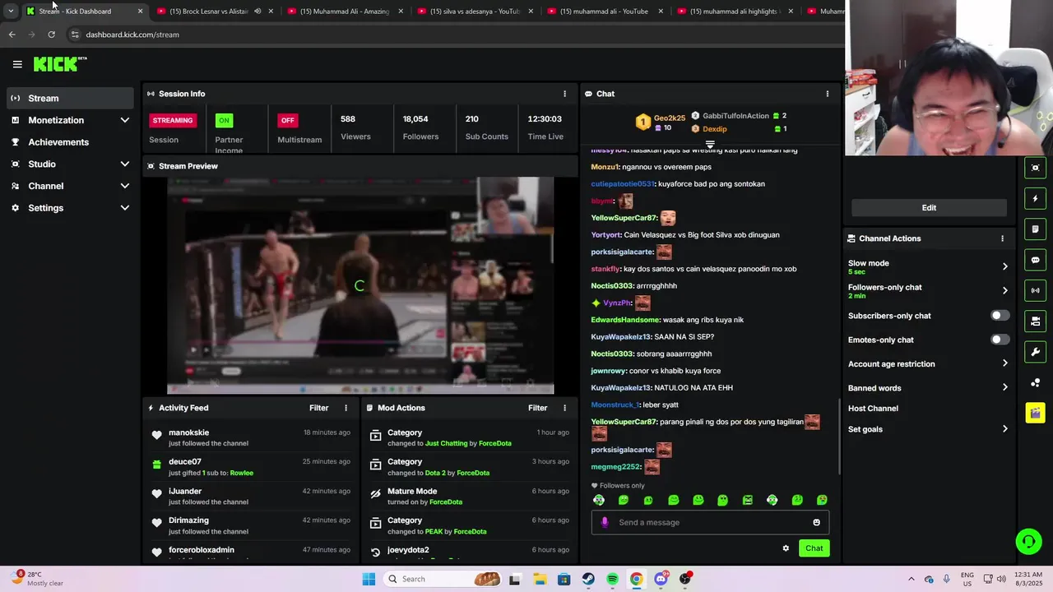Screen dimensions: 1053x592
Task: Click the three-dots cluster icon in the right sidebar
Action: pos(1035,383)
